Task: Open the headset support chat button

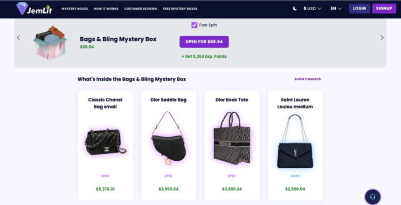Action: (373, 197)
